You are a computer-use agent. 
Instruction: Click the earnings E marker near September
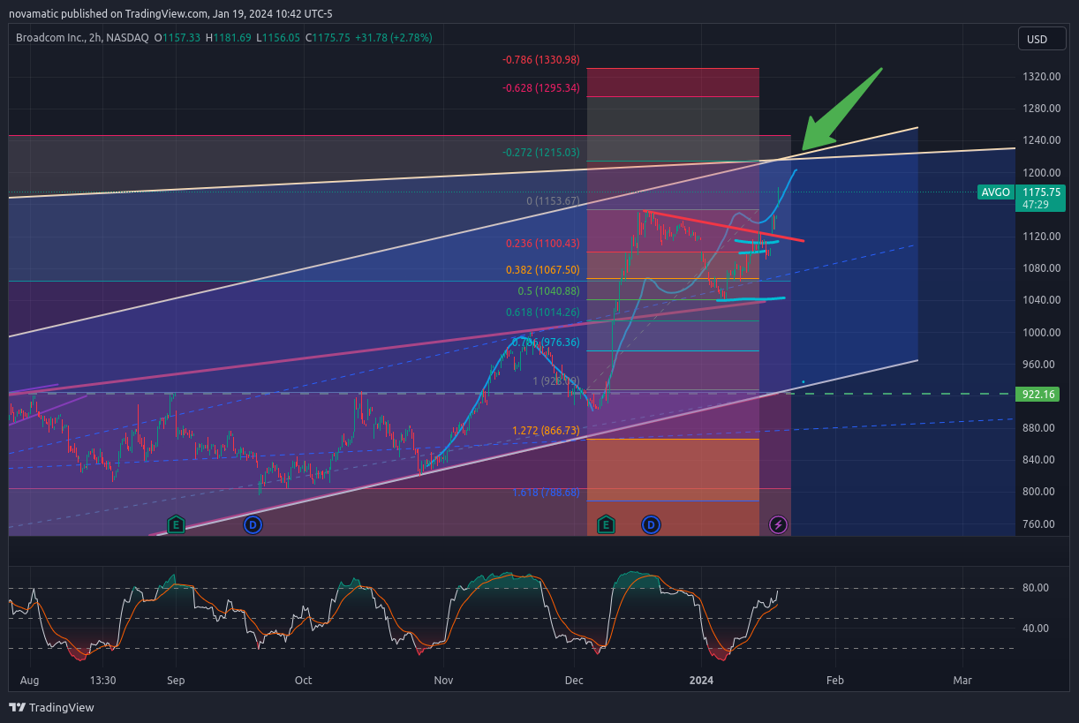(176, 524)
